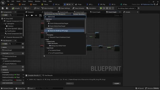Save the current blueprint asset
160x90 pixels.
[x=3, y=8]
